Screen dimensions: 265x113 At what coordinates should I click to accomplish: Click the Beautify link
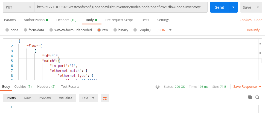[x=253, y=30]
